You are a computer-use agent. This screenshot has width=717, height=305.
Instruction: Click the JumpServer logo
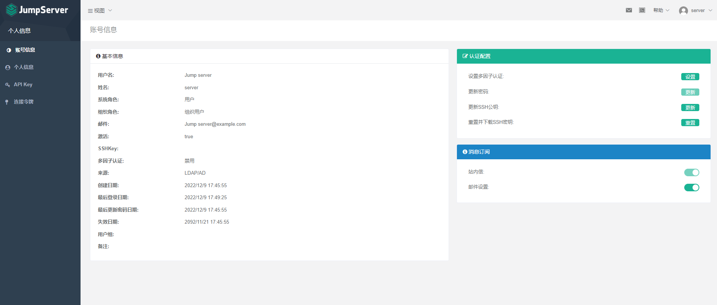[37, 10]
